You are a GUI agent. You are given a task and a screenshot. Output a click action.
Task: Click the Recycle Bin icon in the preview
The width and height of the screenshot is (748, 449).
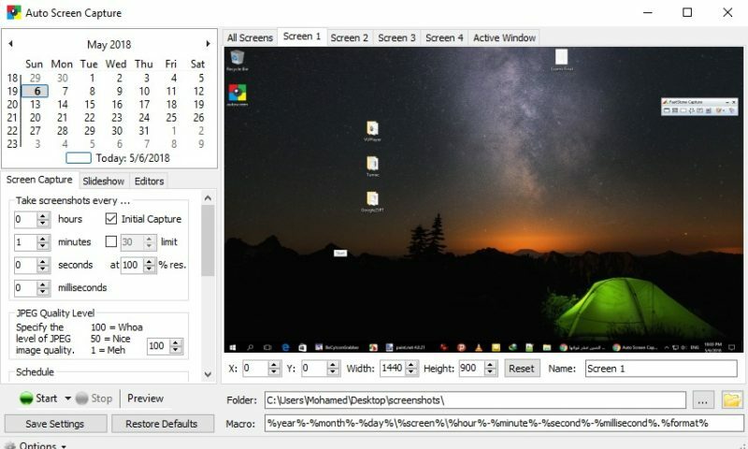tap(237, 60)
